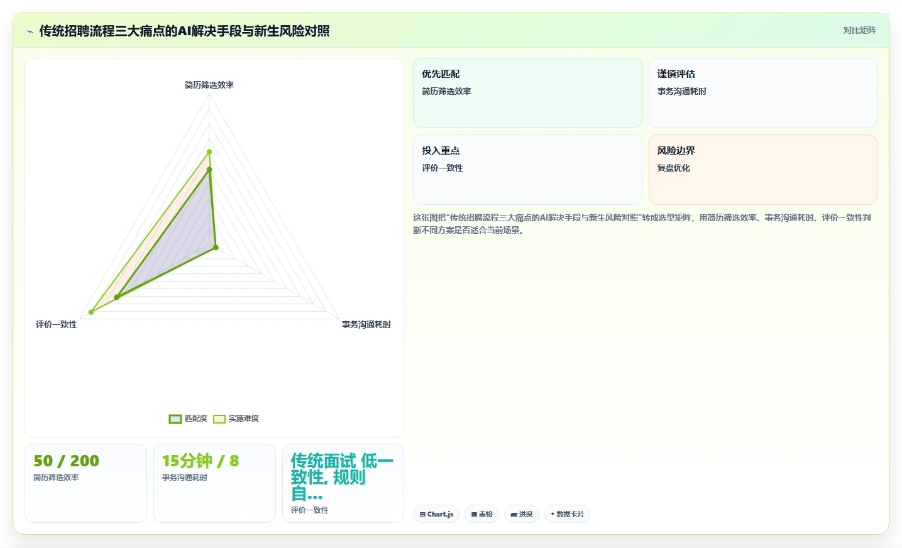Click the 匹配度 data point on 事务沟通耗时 axis
Viewport: 902px width, 548px height.
click(x=216, y=248)
